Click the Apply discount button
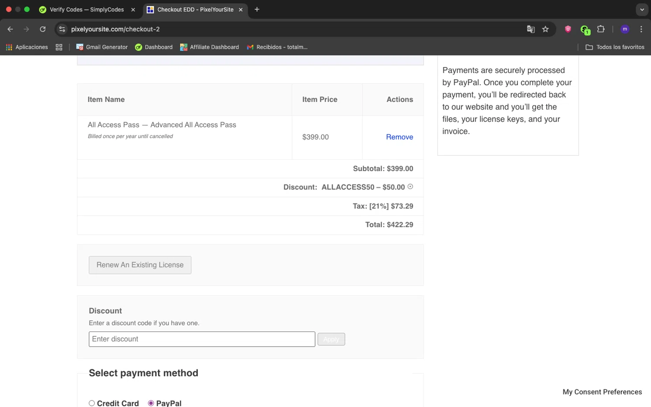 click(x=331, y=339)
